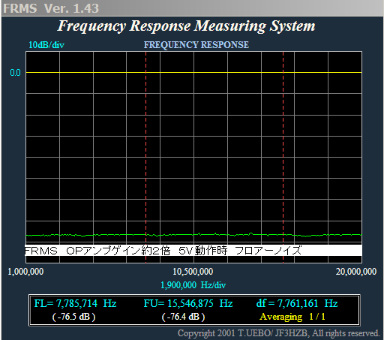
Task: Click the Copyright 2001 T.UEBO text
Action: (279, 333)
